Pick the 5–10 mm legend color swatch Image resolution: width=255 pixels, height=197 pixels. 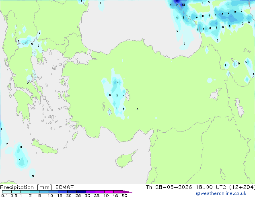(x=44, y=192)
